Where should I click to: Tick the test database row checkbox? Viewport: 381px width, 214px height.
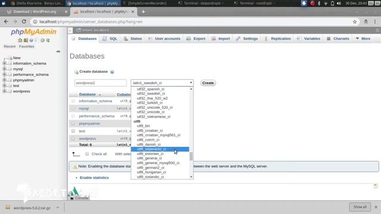(x=73, y=131)
